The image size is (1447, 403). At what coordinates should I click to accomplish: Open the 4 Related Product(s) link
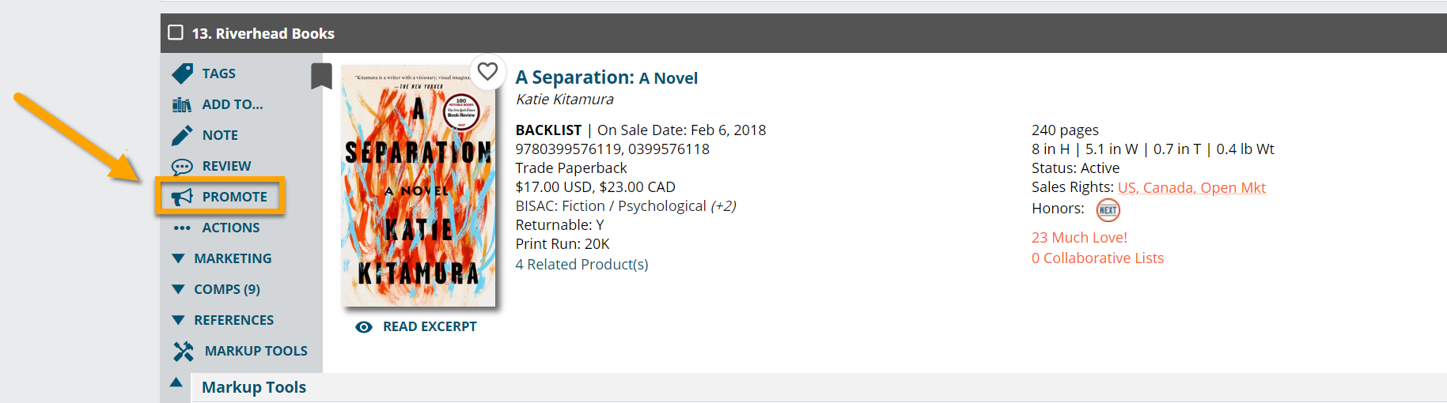[582, 265]
